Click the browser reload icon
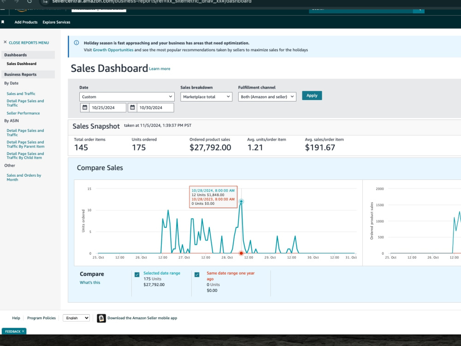 tap(30, 1)
